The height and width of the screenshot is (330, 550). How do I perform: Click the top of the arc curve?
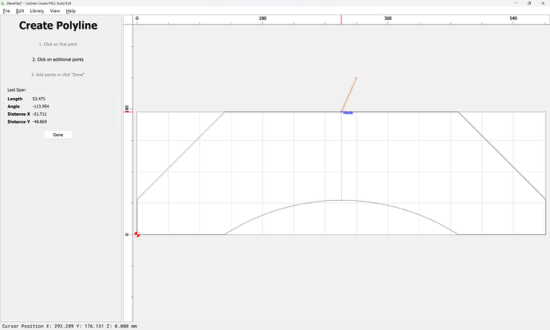(342, 200)
